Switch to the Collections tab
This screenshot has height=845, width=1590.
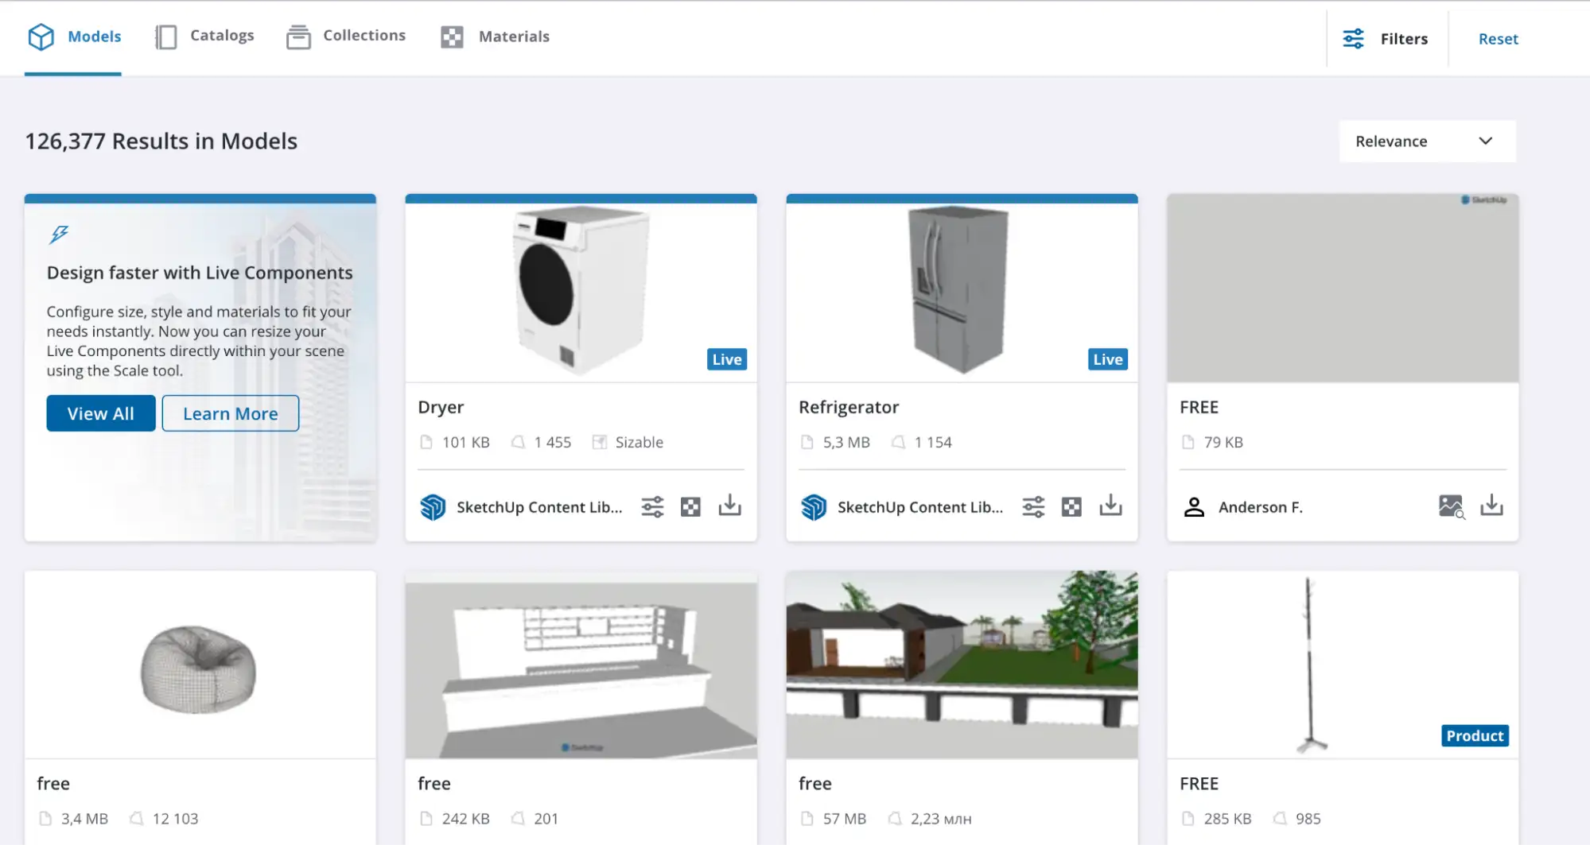tap(346, 37)
